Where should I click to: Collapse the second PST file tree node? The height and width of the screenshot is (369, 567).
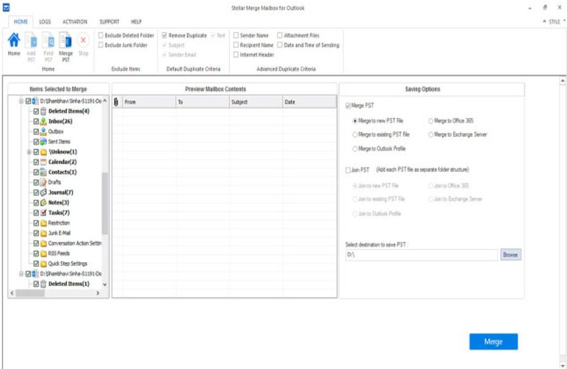[21, 273]
